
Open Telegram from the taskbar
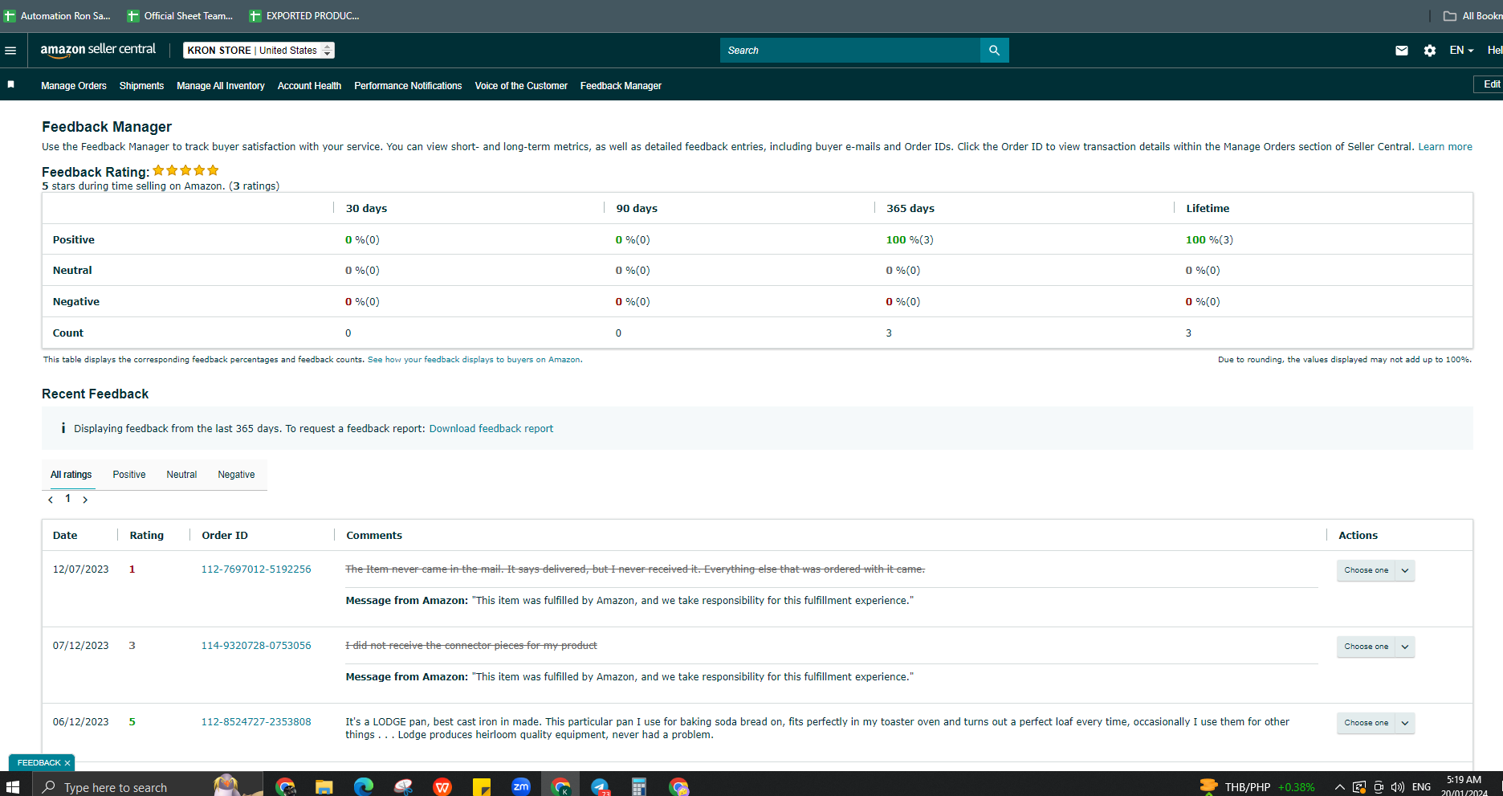[x=600, y=786]
